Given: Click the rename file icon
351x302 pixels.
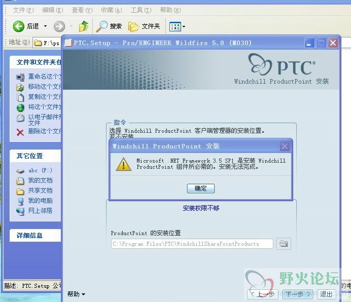Looking at the screenshot, I should tap(20, 78).
